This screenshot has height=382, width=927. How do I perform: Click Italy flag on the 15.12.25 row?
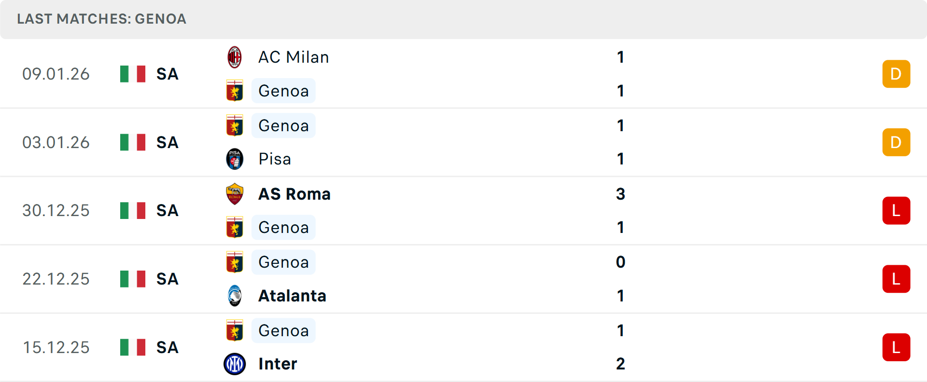(133, 347)
